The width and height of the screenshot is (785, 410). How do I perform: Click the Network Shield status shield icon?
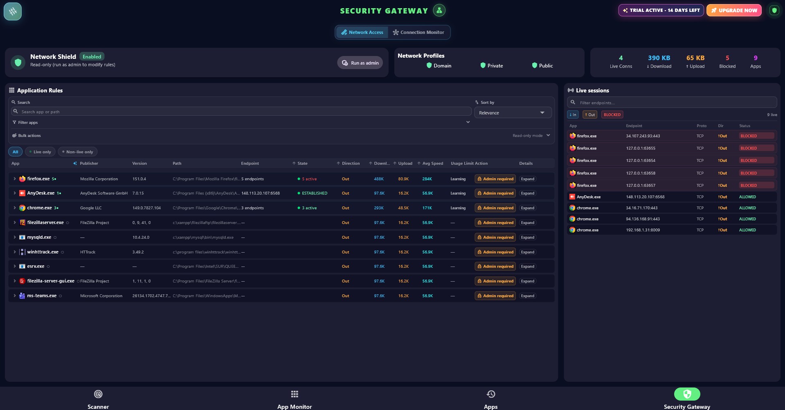(18, 62)
